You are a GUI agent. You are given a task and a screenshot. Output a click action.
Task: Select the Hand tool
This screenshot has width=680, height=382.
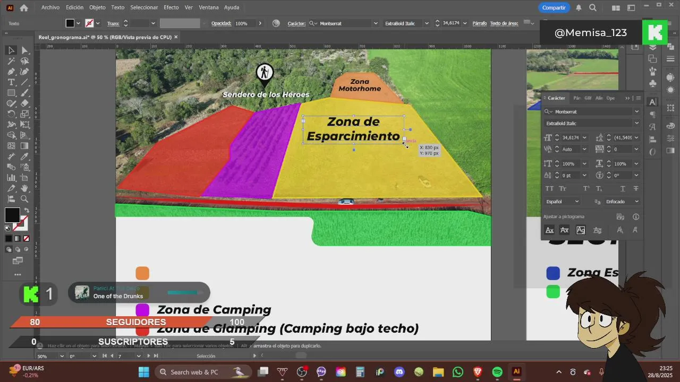[x=24, y=188]
